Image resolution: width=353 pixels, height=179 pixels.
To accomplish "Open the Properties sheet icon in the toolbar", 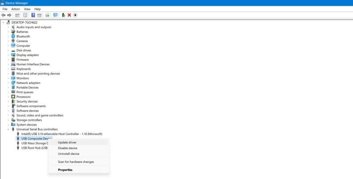I will (25, 15).
